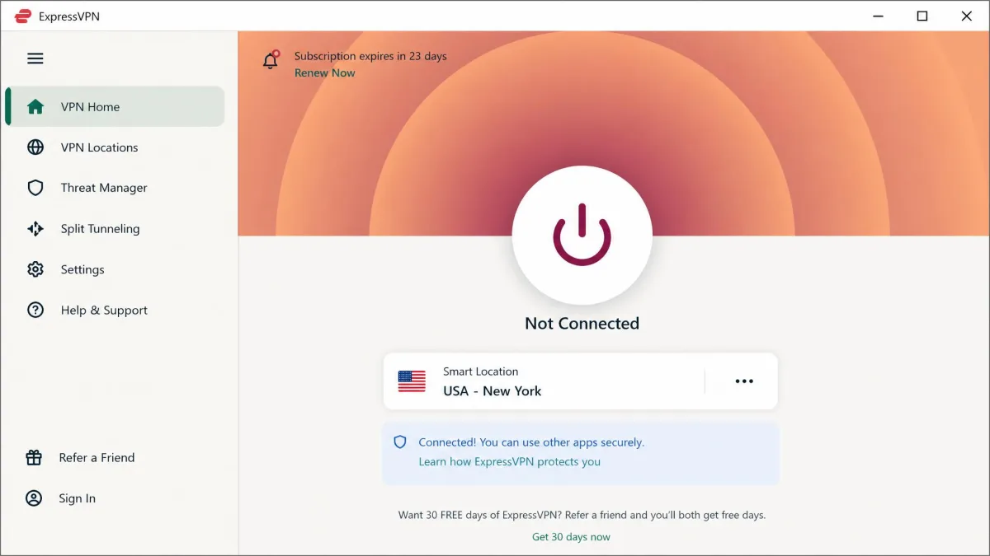Go to VPN Home
The height and width of the screenshot is (556, 990).
coord(115,106)
